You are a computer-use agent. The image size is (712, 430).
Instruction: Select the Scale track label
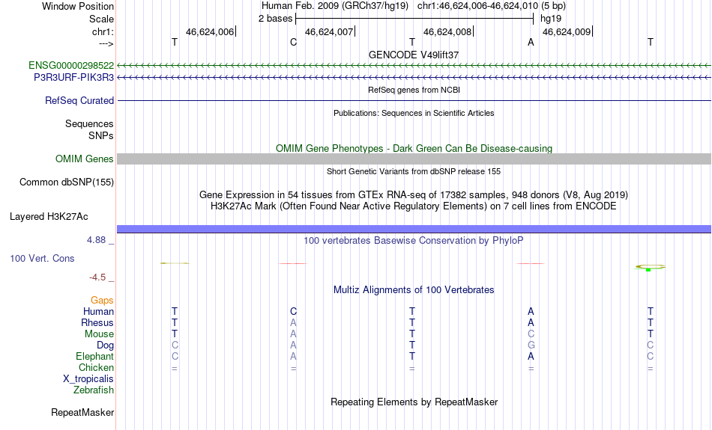tap(102, 19)
